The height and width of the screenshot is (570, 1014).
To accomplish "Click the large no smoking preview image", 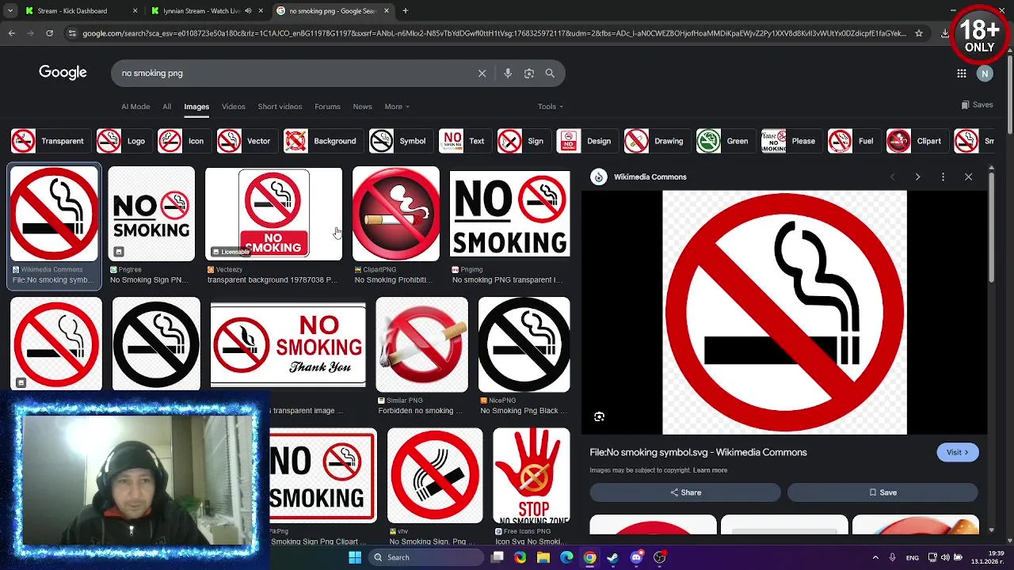I will tap(784, 313).
